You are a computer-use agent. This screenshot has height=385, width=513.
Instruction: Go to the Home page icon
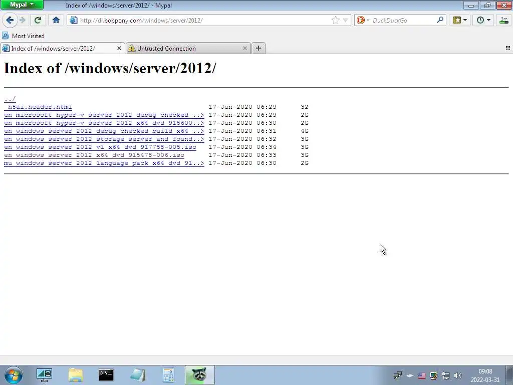pos(56,20)
